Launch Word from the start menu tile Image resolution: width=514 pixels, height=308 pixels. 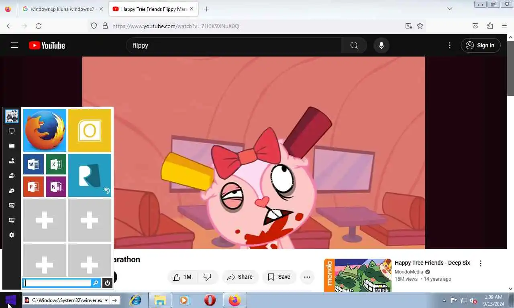point(33,164)
